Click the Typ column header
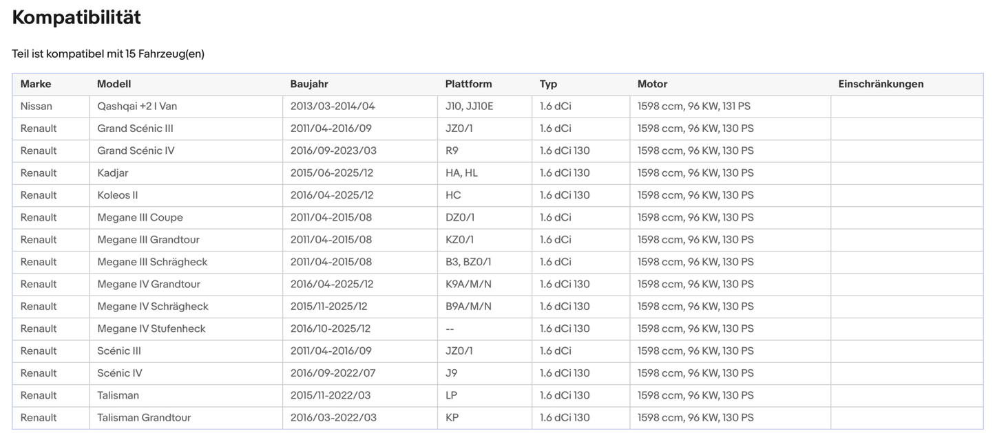 (548, 84)
